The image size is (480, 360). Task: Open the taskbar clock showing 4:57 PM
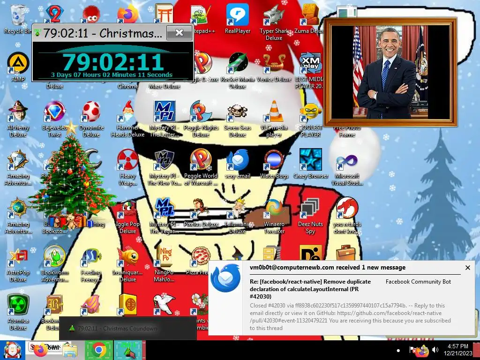(458, 350)
